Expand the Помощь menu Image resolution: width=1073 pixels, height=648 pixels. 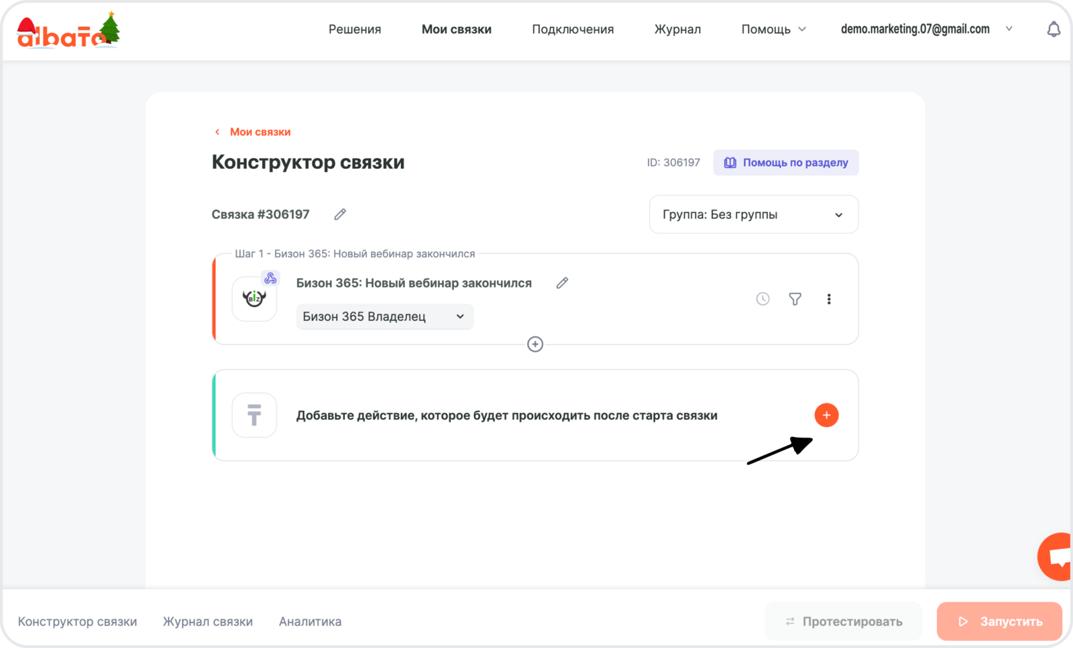(773, 29)
